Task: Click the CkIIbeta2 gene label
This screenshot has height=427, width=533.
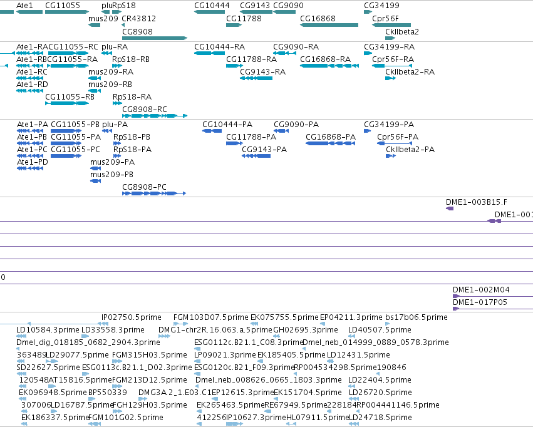Action: point(402,31)
